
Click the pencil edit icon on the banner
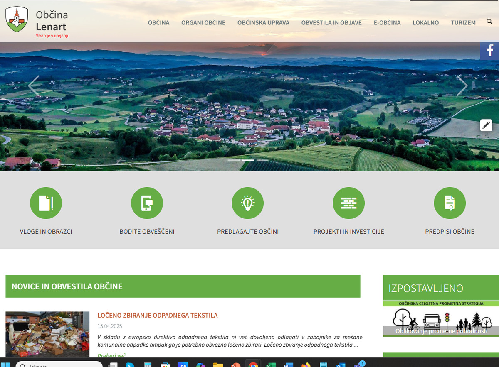coord(486,125)
